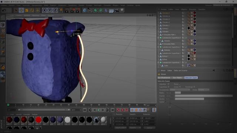The image size is (237, 133).
Task: Click the Light object icon
Action: point(122,10)
